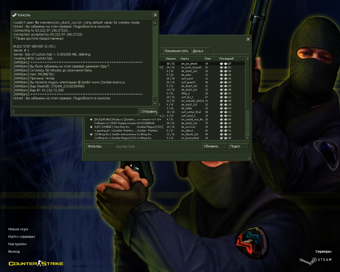Open Настройки from the main menu

[x=17, y=244]
